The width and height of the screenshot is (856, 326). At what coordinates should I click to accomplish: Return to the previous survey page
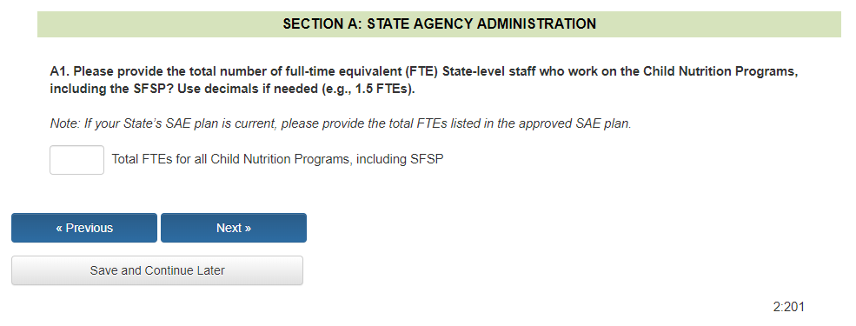(x=84, y=228)
